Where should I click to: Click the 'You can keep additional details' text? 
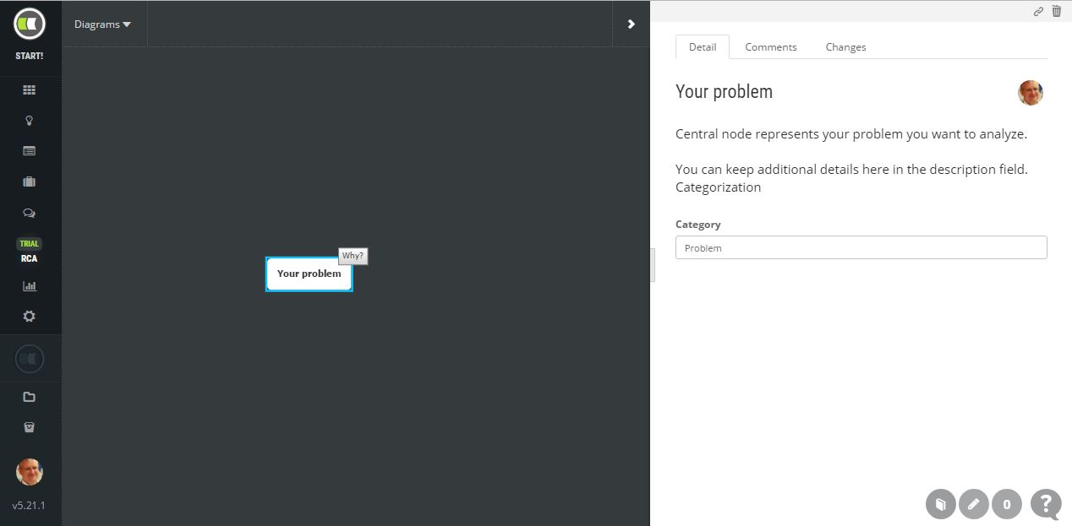click(851, 170)
